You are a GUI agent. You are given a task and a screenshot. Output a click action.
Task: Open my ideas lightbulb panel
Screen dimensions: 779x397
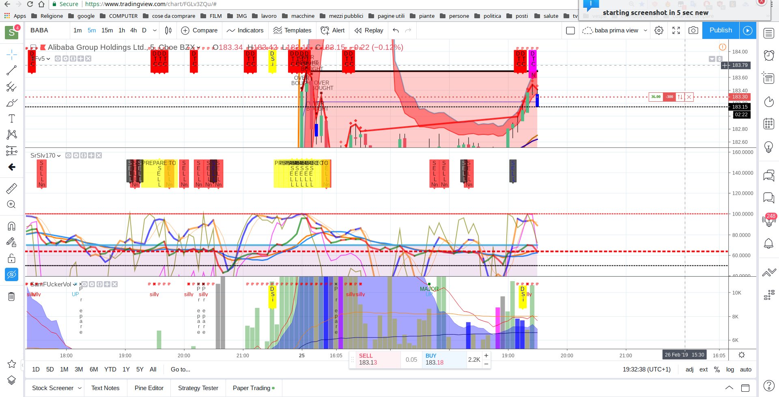coord(769,147)
